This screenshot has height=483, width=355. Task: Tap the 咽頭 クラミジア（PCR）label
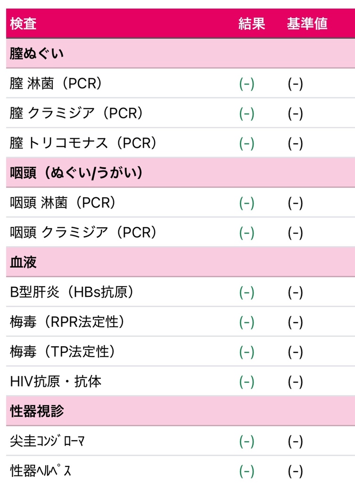84,232
